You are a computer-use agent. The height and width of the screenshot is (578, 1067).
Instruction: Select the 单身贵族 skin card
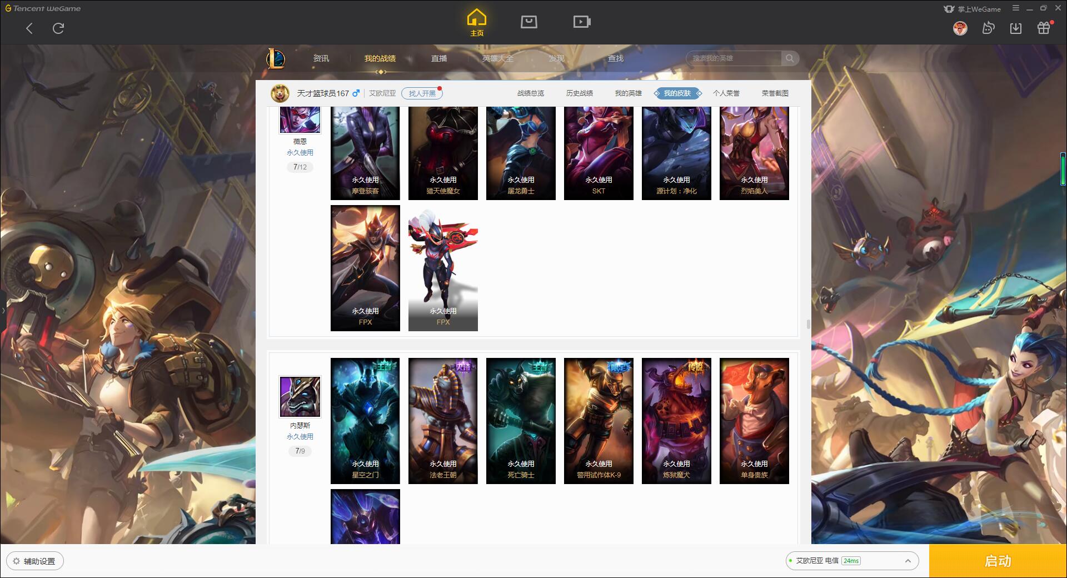click(754, 421)
